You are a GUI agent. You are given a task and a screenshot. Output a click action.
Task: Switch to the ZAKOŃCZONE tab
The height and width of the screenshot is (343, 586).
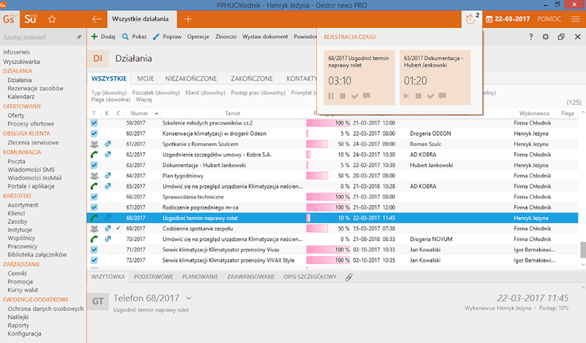pos(251,78)
